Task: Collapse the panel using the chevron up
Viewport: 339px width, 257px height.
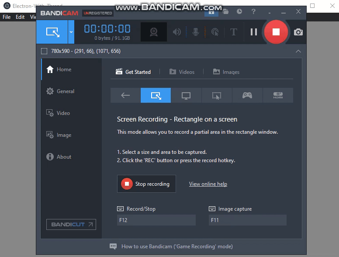Action: pos(298,51)
